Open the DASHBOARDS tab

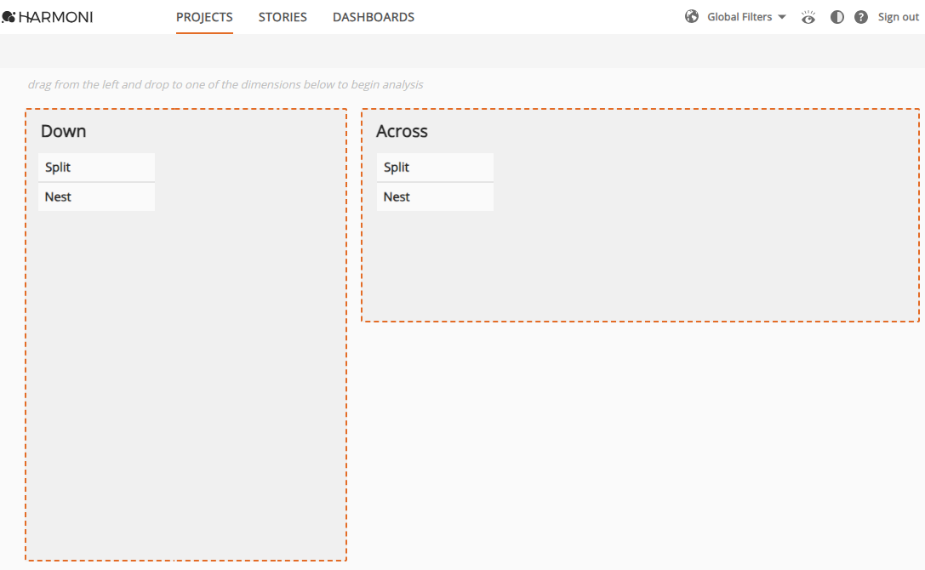coord(374,17)
